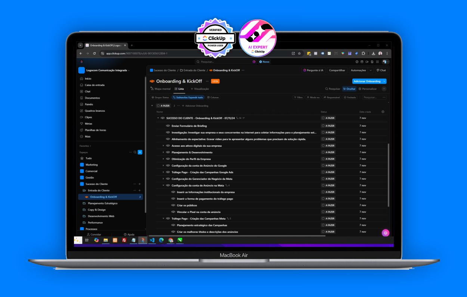The width and height of the screenshot is (467, 297).
Task: Click the Novo button in top bar
Action: coord(264,62)
